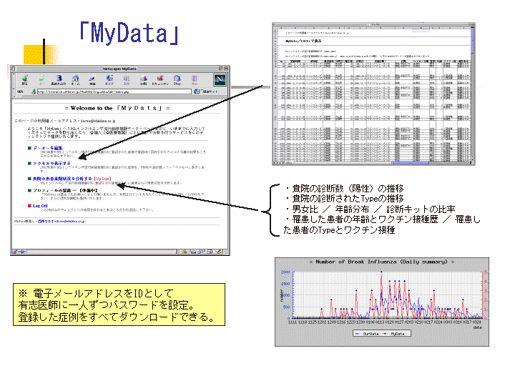Open the Security icon in Netscape toolbar
Viewport: 515px width, 386px height.
pos(162,79)
